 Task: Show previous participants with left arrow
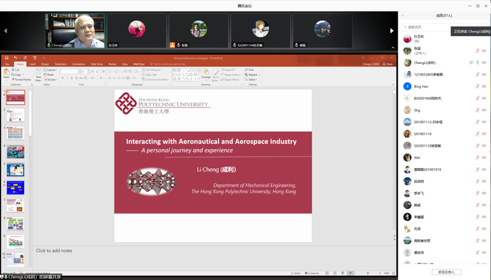(x=6, y=31)
